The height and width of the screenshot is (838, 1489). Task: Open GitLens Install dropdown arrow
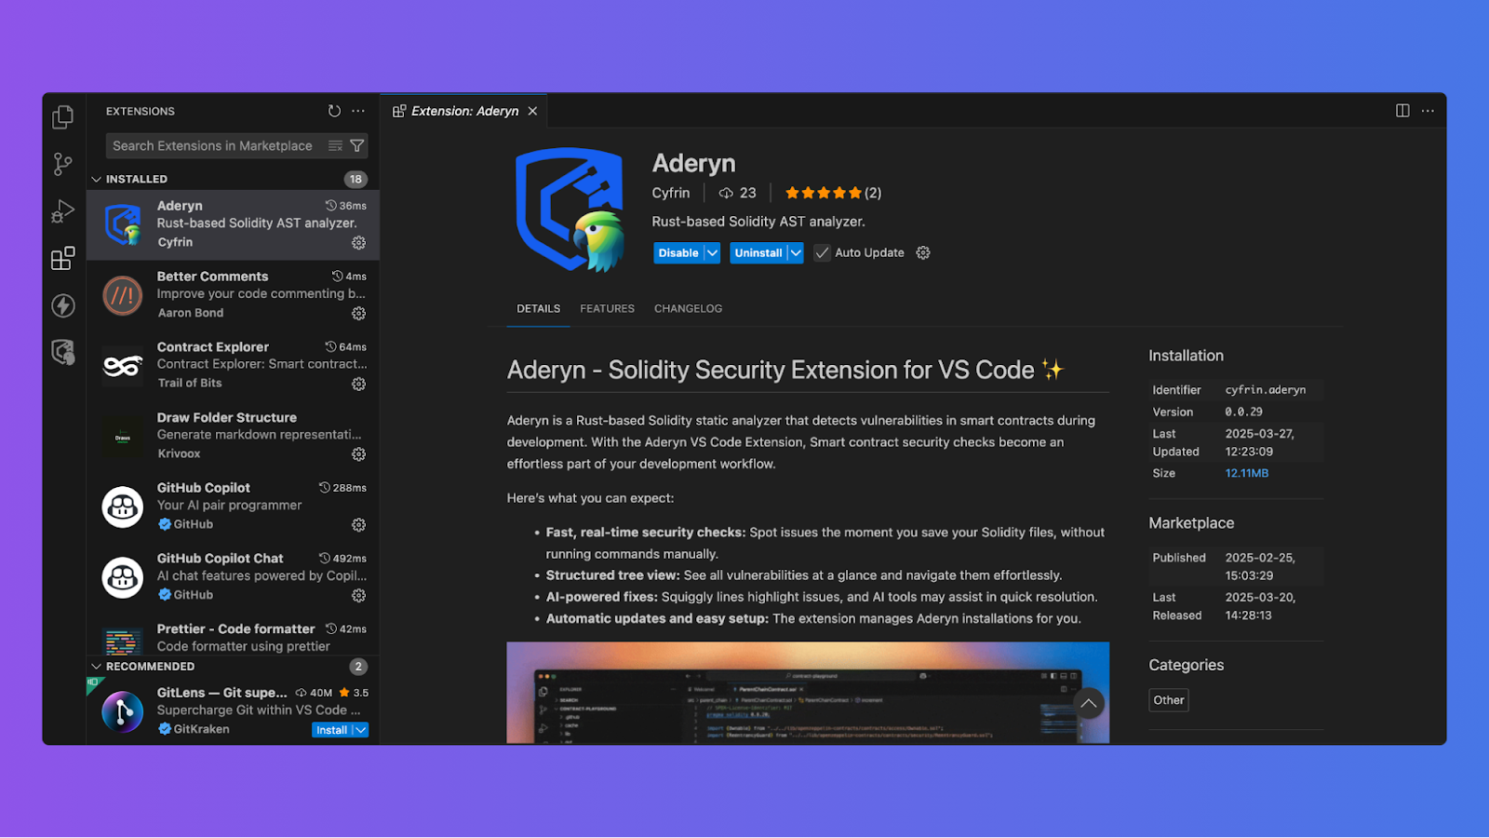360,730
